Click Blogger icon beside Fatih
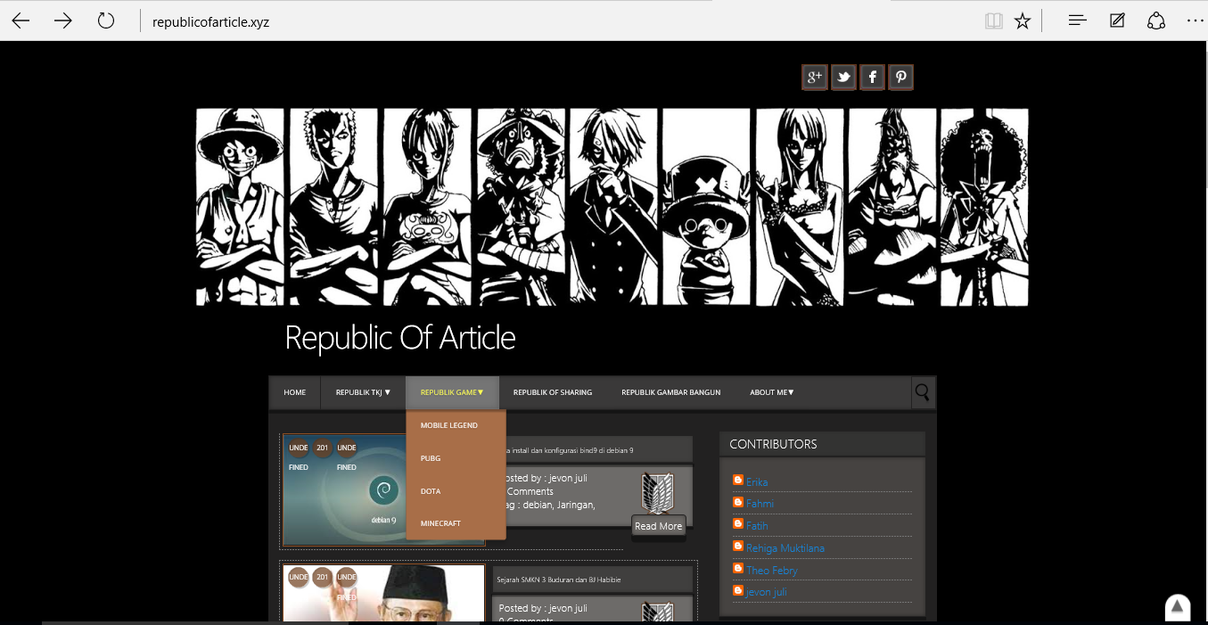The height and width of the screenshot is (625, 1208). coord(737,524)
